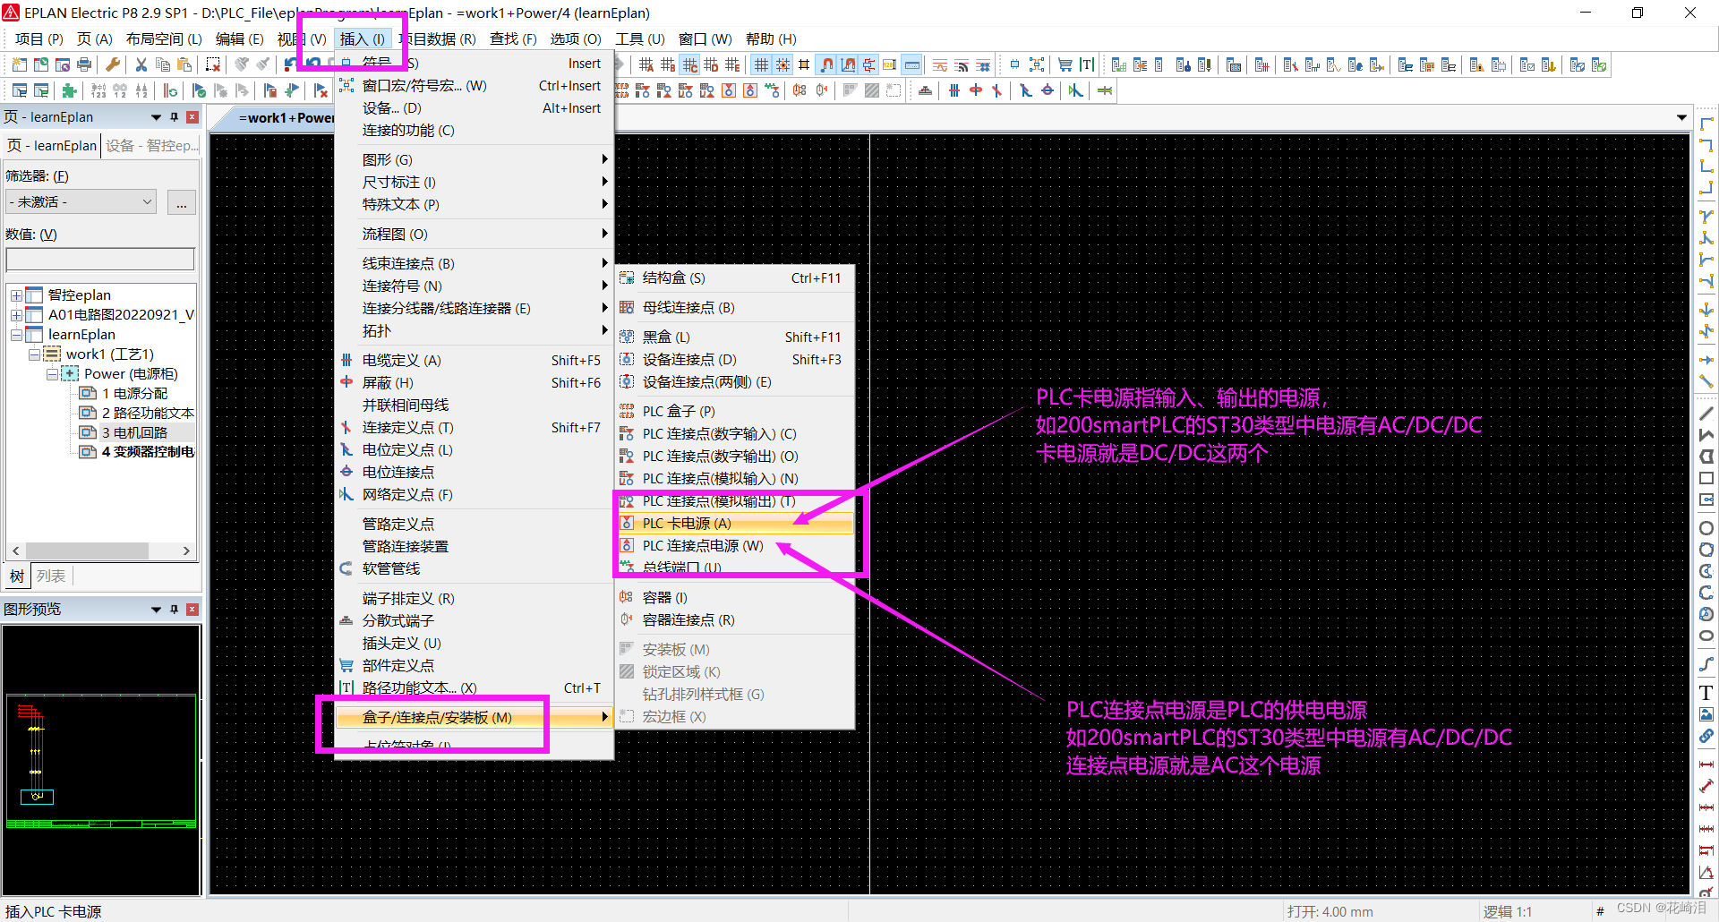Select the Rectangle drawing tool

[1706, 478]
